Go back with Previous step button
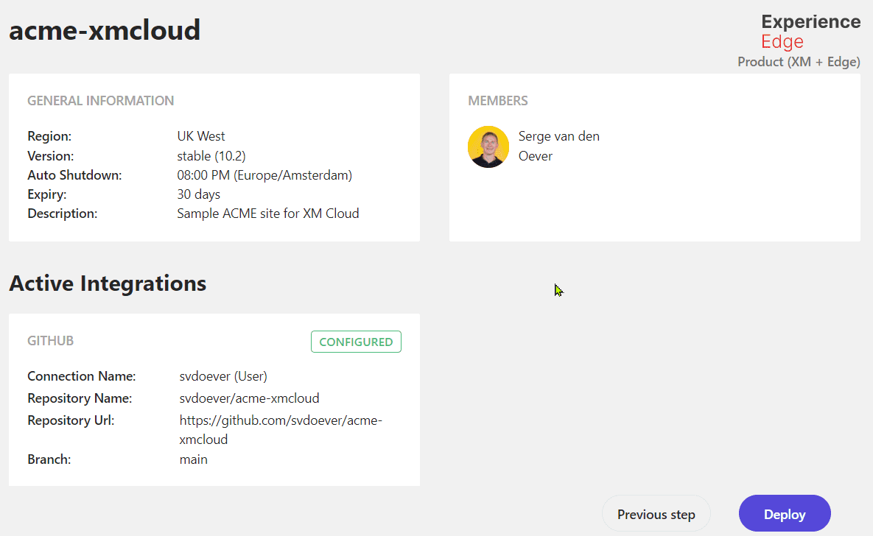 pos(656,514)
